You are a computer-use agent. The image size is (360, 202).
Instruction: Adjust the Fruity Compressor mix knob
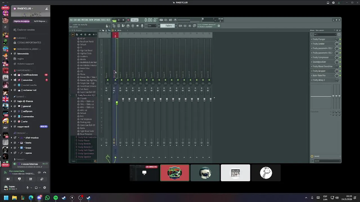pos(337,58)
